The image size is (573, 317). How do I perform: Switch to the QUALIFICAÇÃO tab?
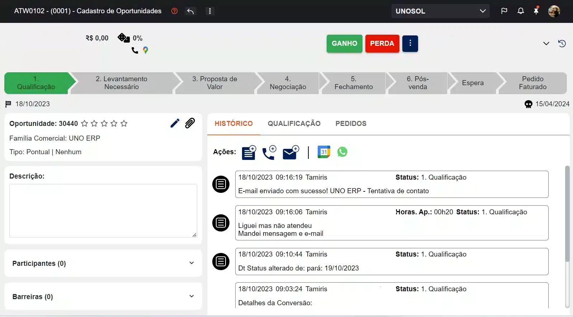(294, 124)
